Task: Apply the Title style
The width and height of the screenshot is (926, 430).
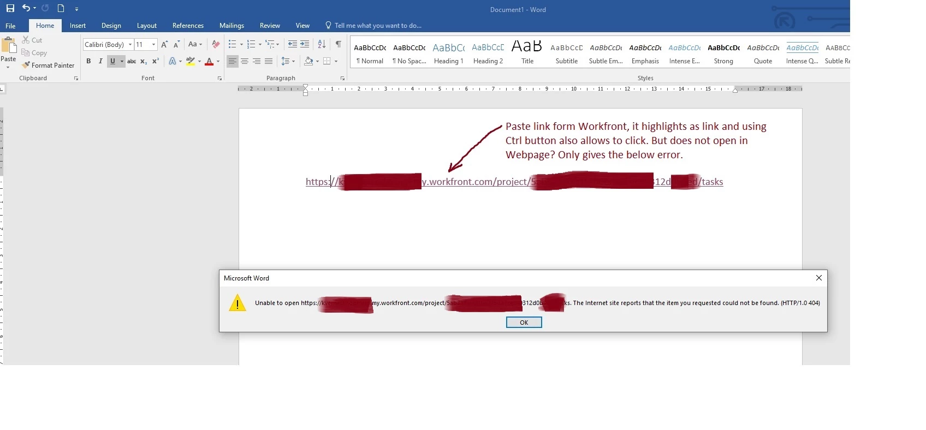Action: [x=527, y=52]
